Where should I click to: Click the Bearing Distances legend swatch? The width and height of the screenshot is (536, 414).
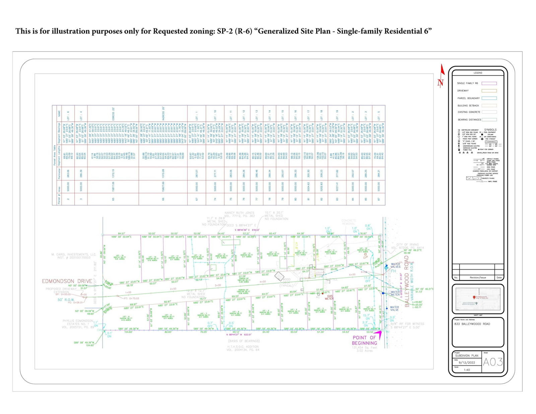point(489,120)
